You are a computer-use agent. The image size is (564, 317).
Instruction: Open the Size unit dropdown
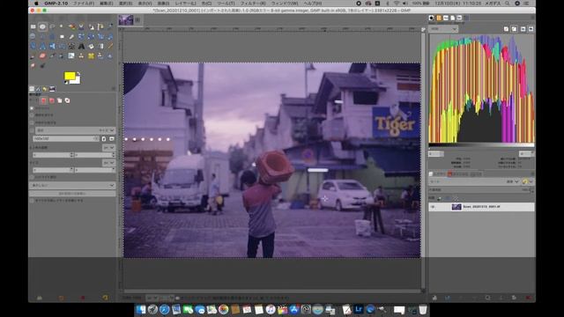click(108, 163)
